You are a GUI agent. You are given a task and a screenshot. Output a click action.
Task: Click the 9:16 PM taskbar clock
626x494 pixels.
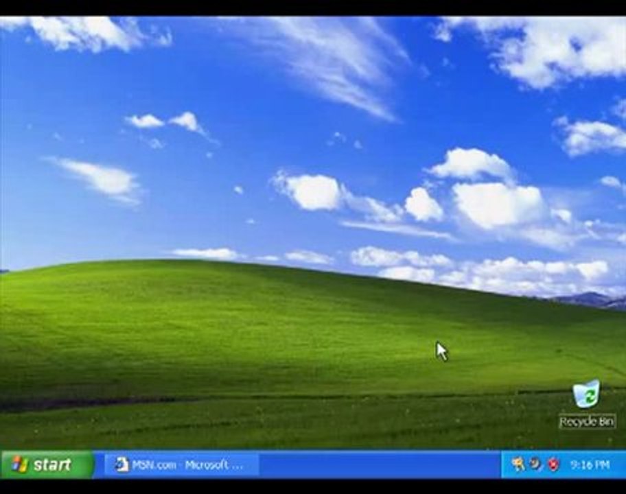(590, 465)
